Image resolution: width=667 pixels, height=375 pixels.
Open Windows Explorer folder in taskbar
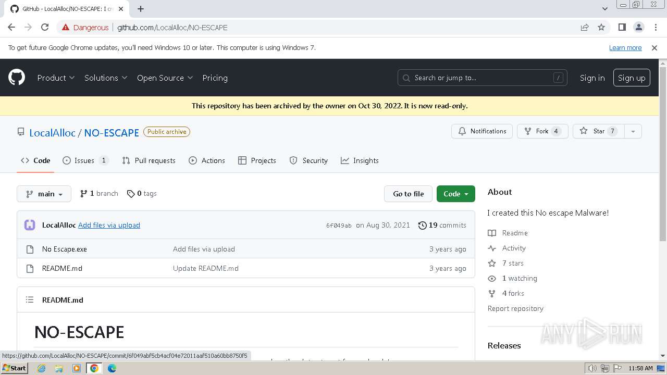[x=59, y=368]
